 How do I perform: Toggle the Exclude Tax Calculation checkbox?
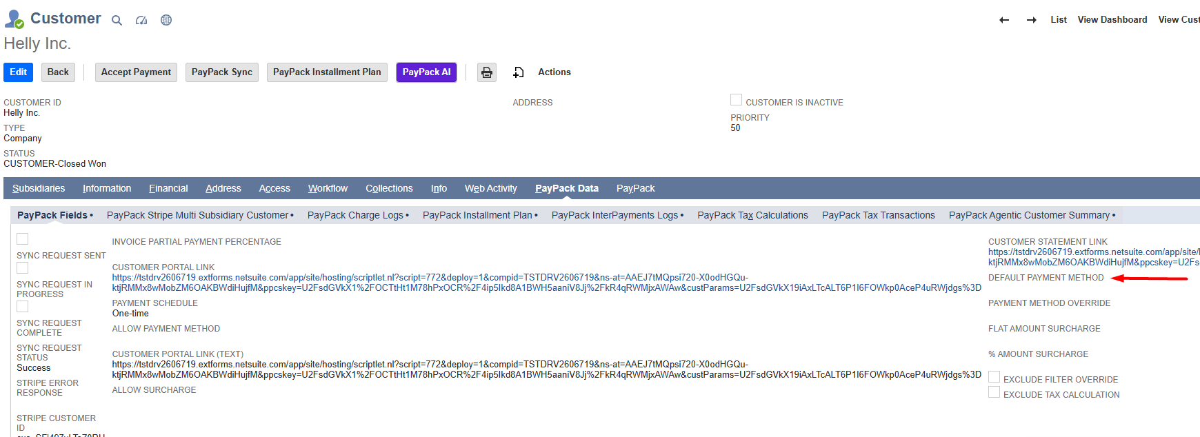pyautogui.click(x=994, y=392)
